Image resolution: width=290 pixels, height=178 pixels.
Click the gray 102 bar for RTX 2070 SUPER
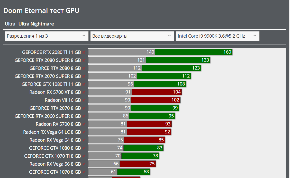click(x=113, y=76)
